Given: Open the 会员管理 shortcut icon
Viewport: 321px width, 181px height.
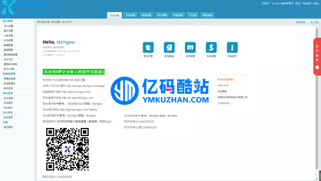Looking at the screenshot, I should [190, 47].
